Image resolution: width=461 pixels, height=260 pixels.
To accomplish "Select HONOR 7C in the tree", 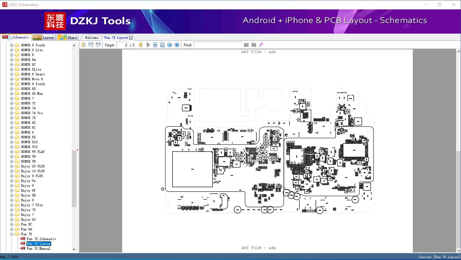I will click(28, 103).
